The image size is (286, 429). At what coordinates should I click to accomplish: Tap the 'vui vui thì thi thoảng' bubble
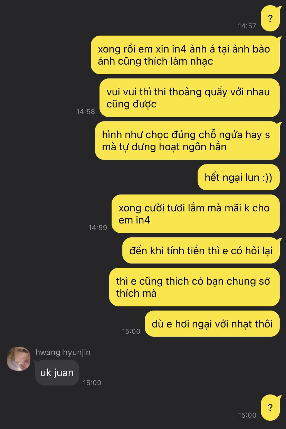pos(190,98)
